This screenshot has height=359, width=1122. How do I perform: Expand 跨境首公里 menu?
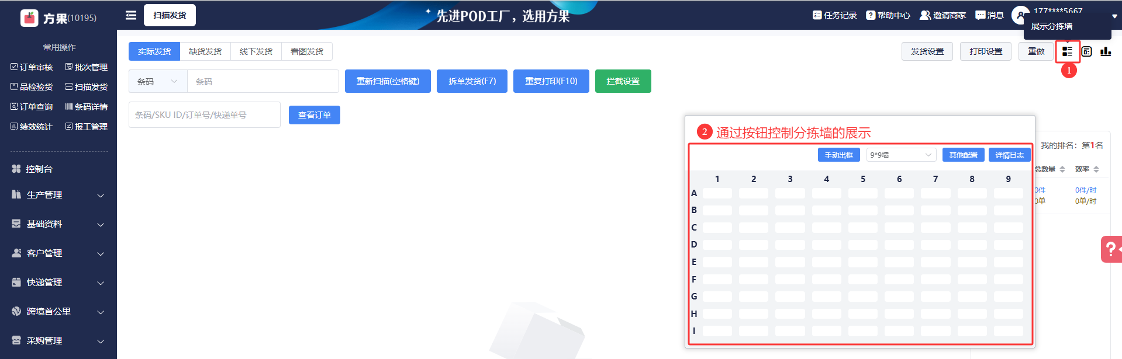point(58,312)
